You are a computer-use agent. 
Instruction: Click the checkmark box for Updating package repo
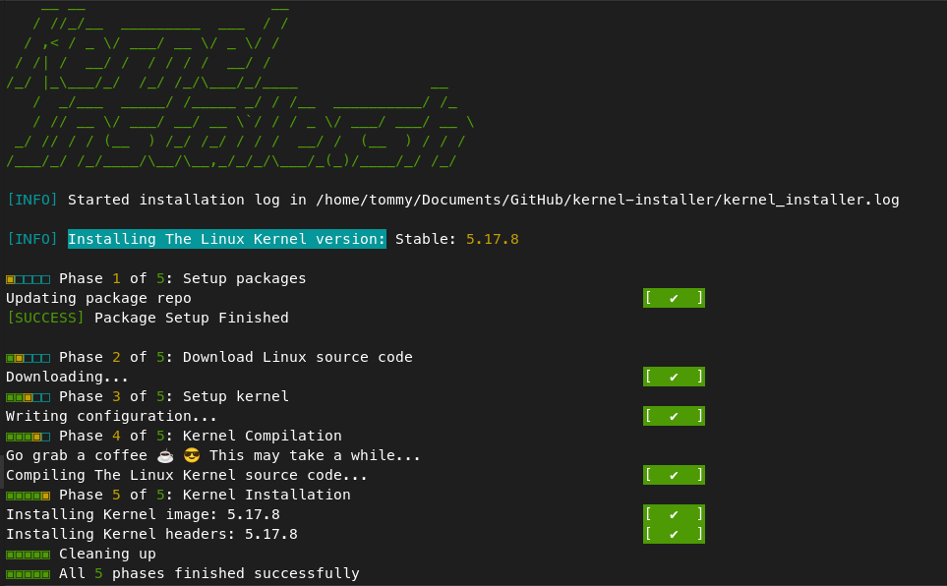pyautogui.click(x=674, y=298)
